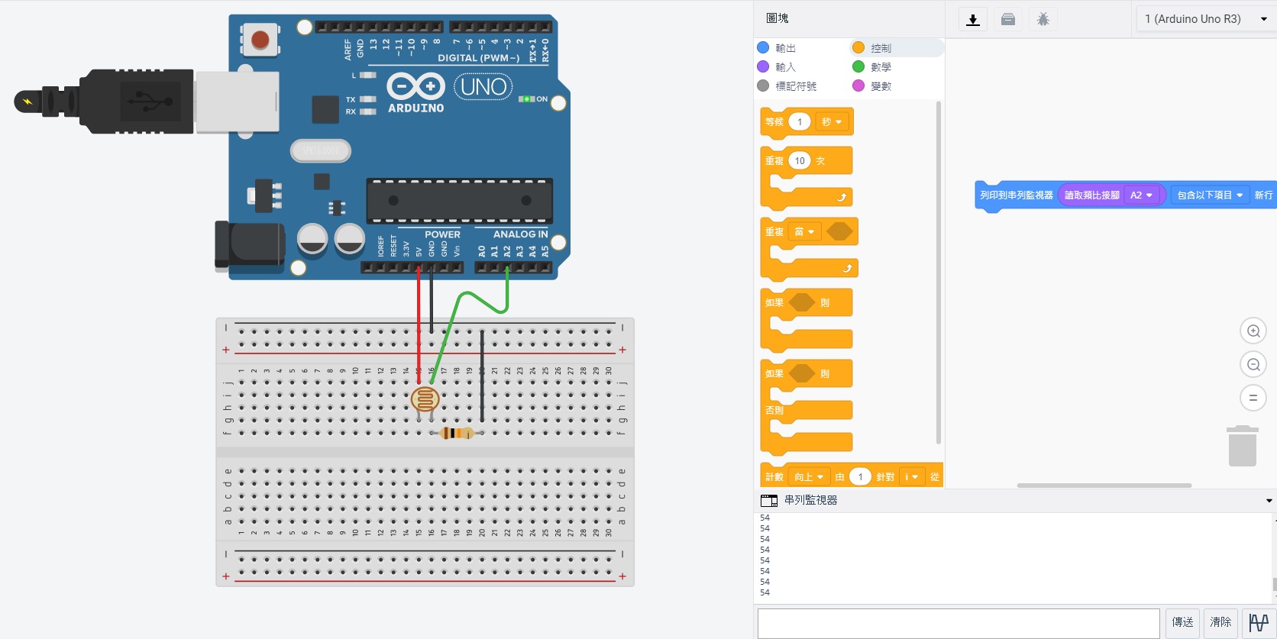Click the photoresistor on the breadboard
The width and height of the screenshot is (1277, 639).
coord(425,399)
